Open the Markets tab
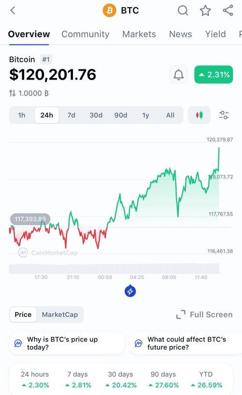 pyautogui.click(x=139, y=34)
